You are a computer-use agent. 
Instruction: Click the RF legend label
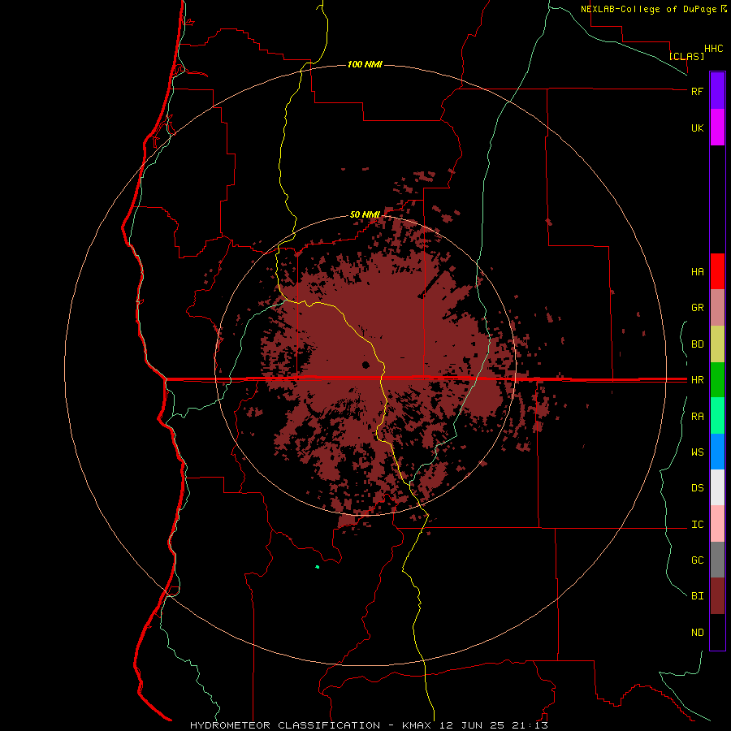click(x=697, y=91)
